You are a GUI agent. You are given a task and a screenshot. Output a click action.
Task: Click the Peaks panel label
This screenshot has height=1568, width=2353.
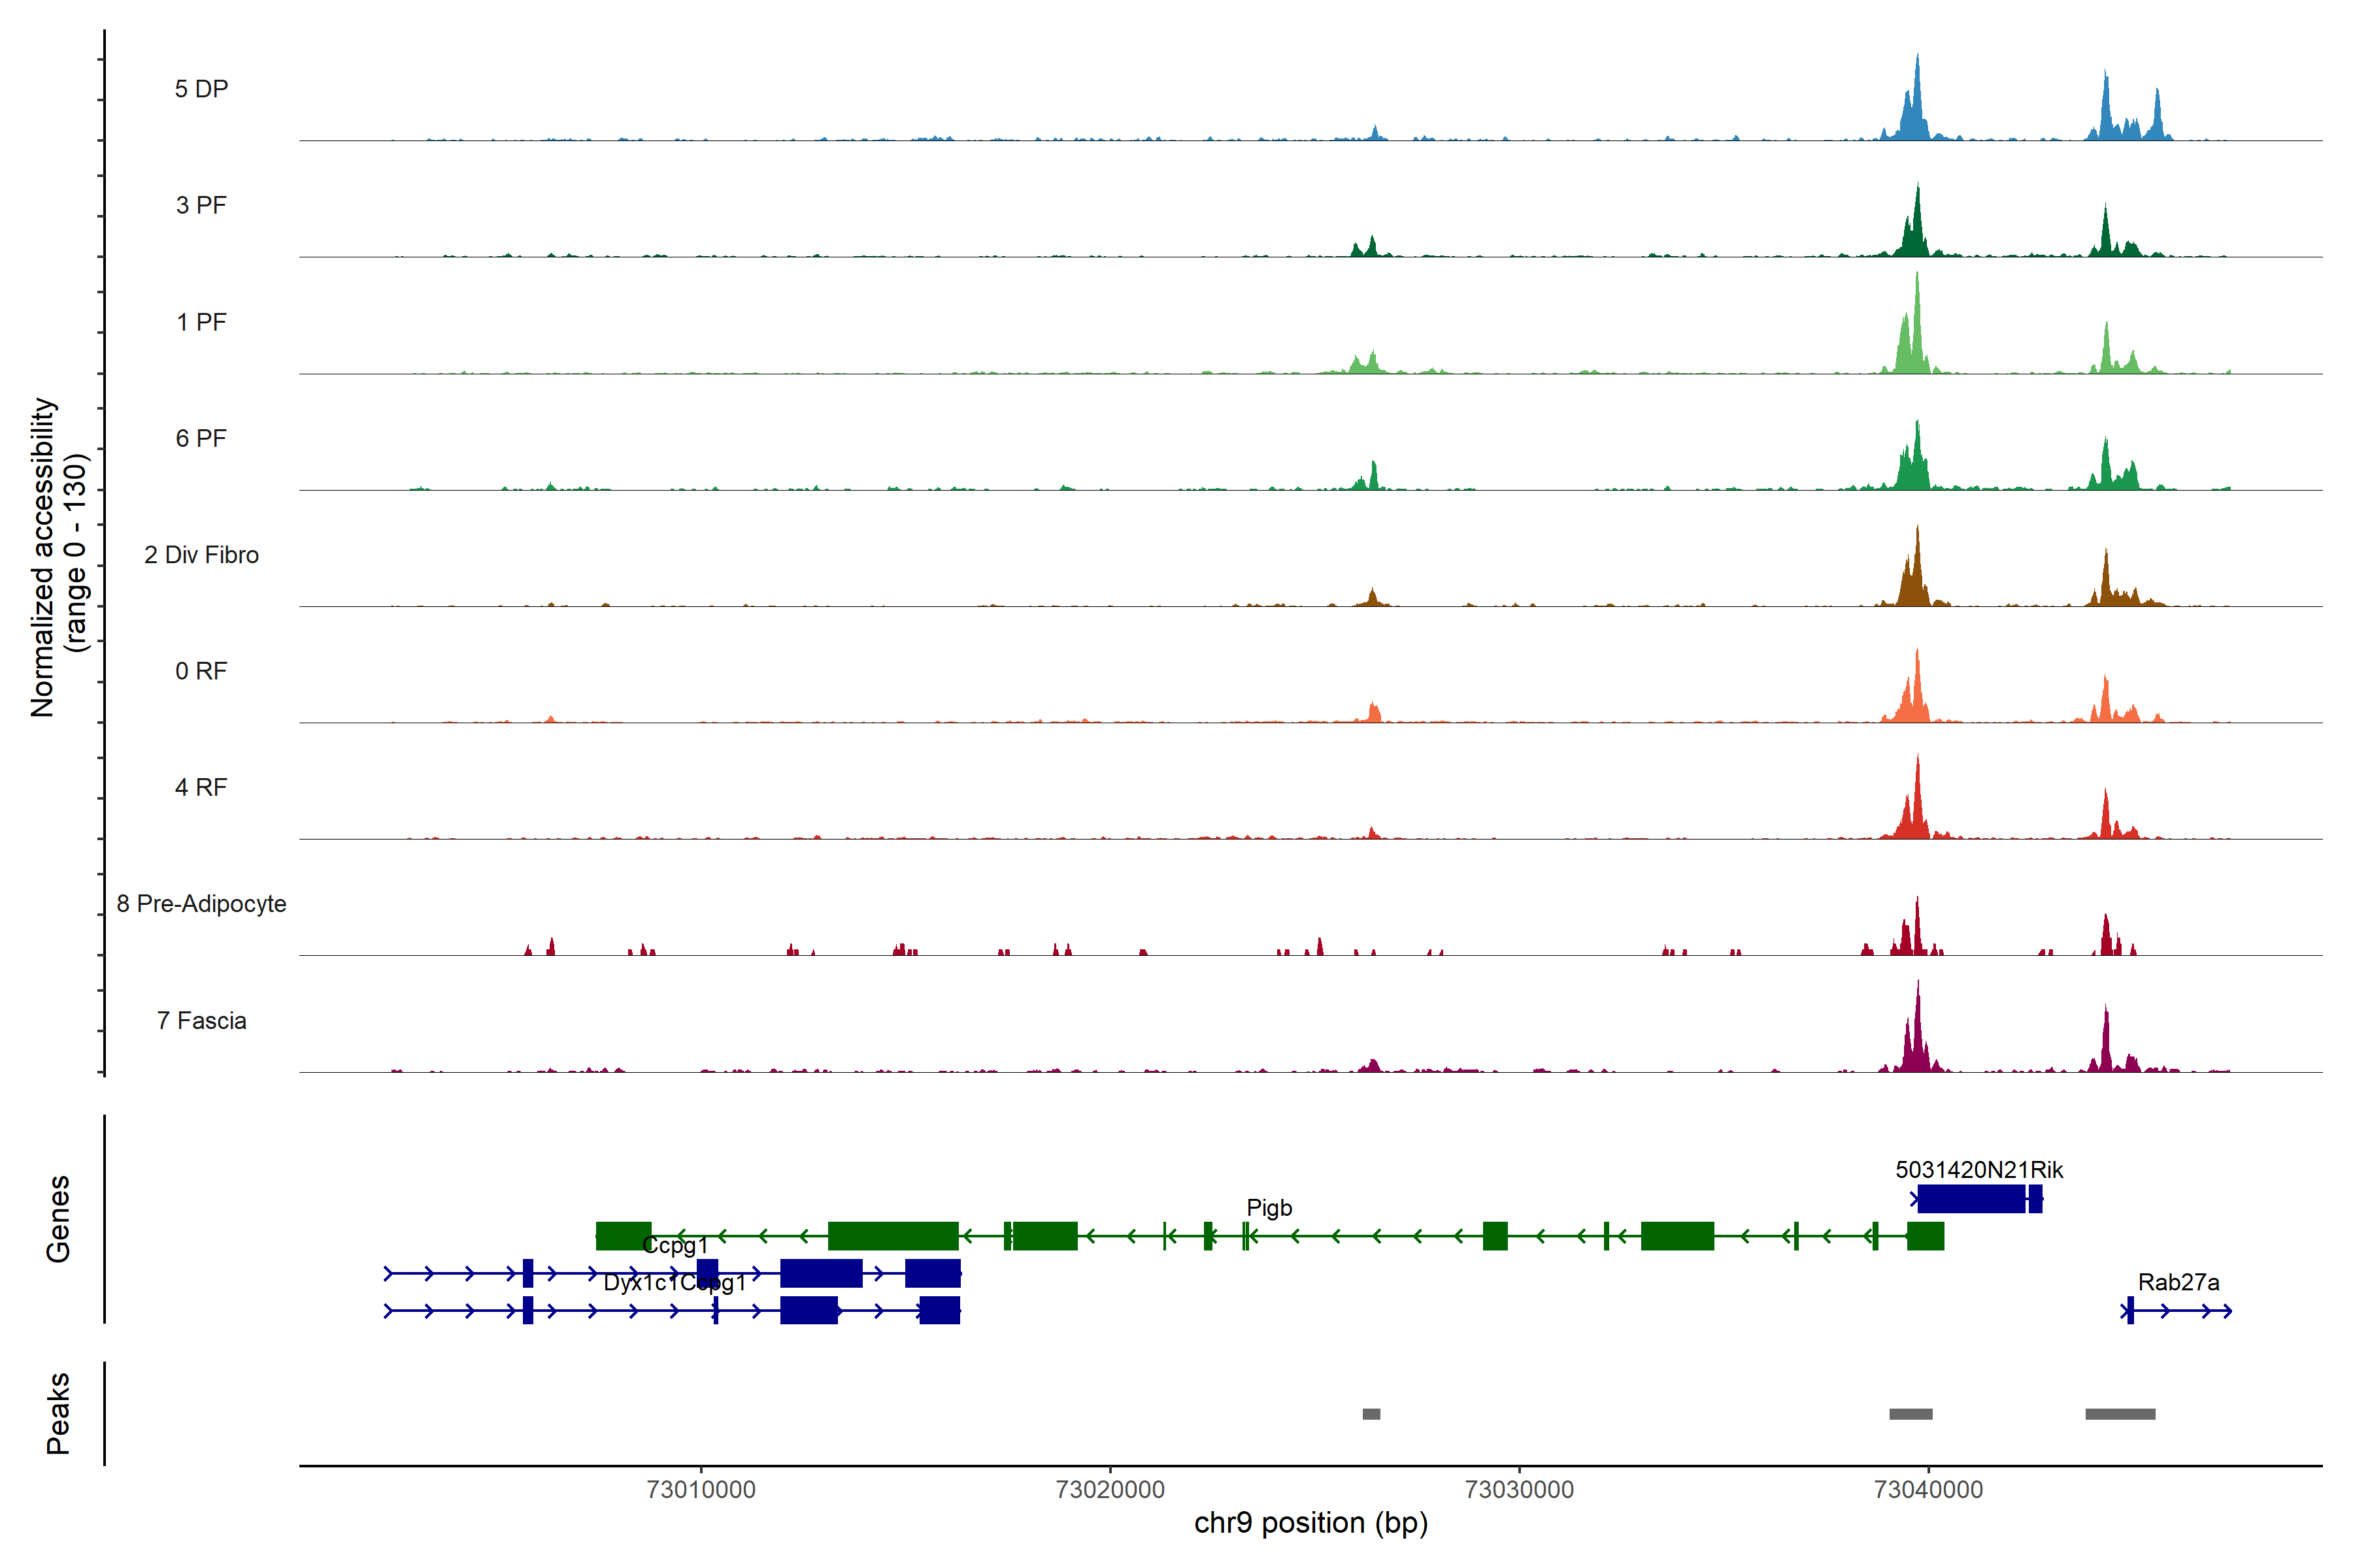[58, 1413]
